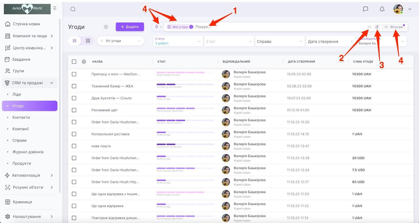Check the Рекламний щит deal checkbox
This screenshot has height=223, width=419.
[74, 110]
